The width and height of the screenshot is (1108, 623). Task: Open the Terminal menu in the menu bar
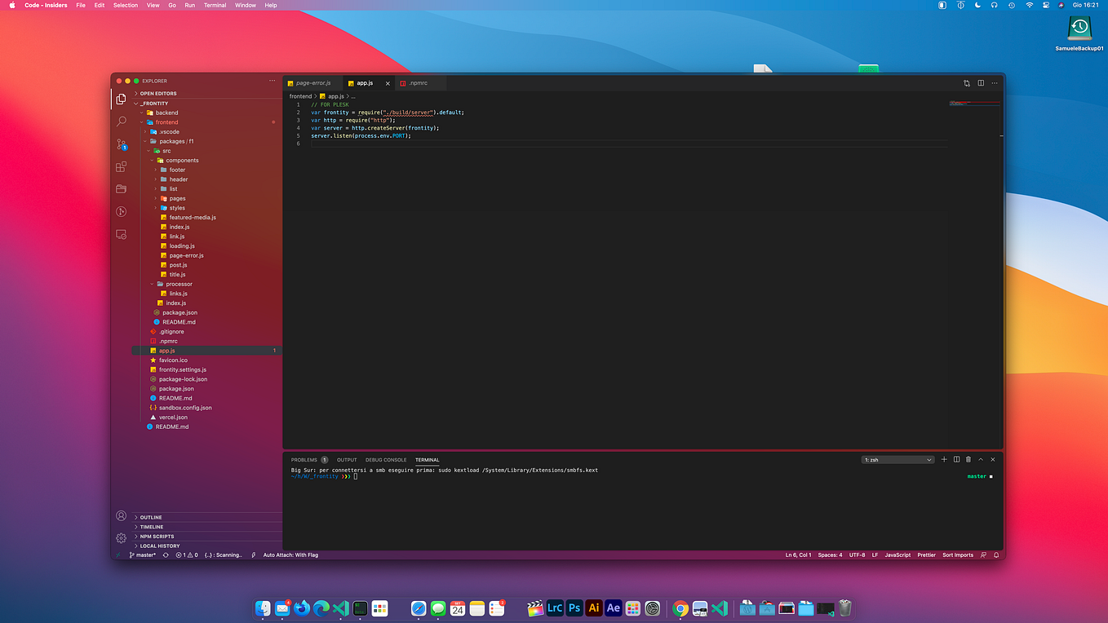(x=215, y=5)
